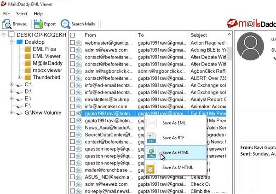Click the D:\ drive icon

point(19,92)
